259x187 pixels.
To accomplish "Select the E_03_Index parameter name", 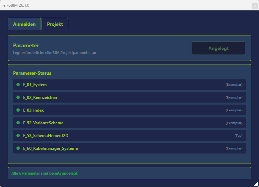I will pos(33,110).
